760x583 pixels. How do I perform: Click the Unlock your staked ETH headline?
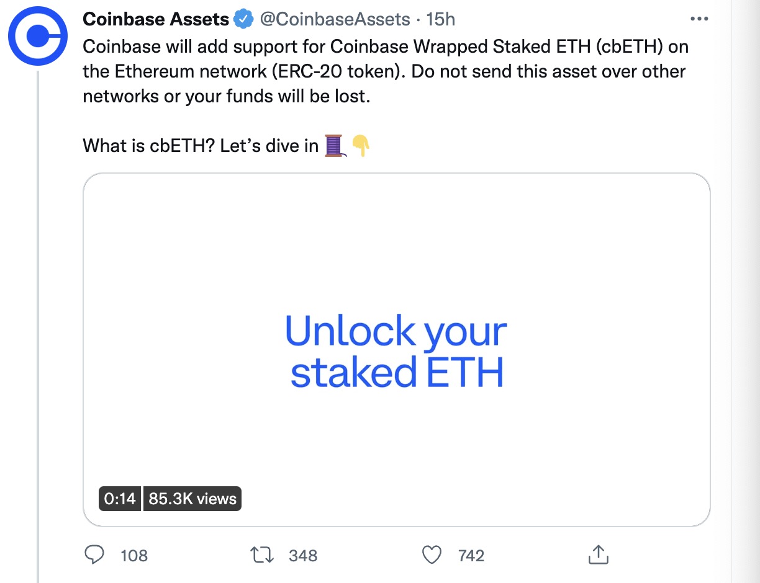coord(396,352)
